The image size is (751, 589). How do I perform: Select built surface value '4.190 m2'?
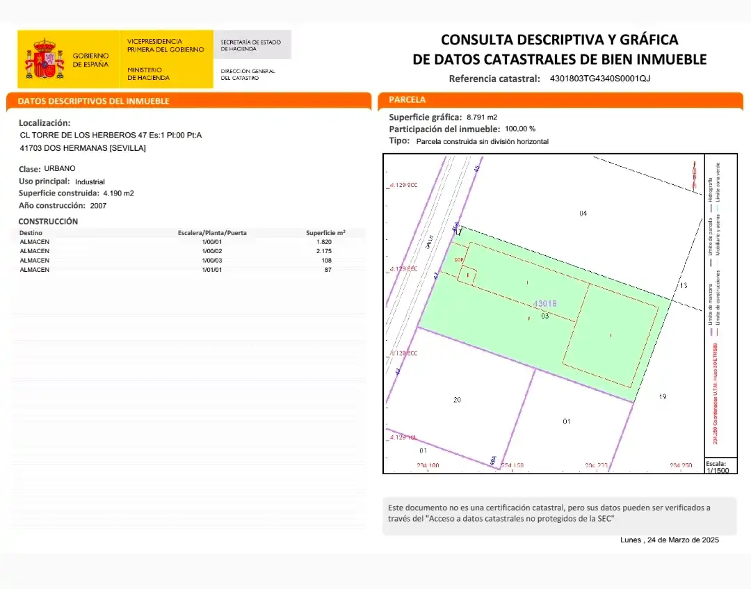(118, 193)
